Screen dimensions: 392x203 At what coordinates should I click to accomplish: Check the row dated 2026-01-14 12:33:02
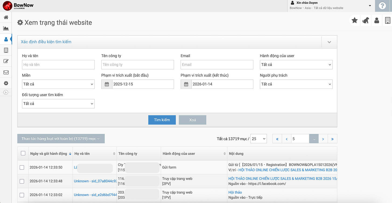22,195
